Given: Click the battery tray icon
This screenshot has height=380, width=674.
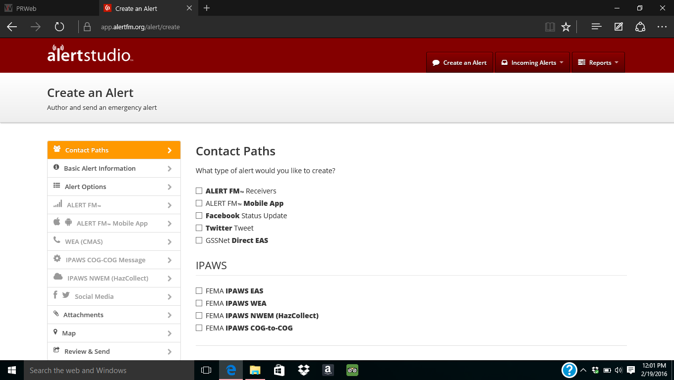Looking at the screenshot, I should click(x=607, y=370).
